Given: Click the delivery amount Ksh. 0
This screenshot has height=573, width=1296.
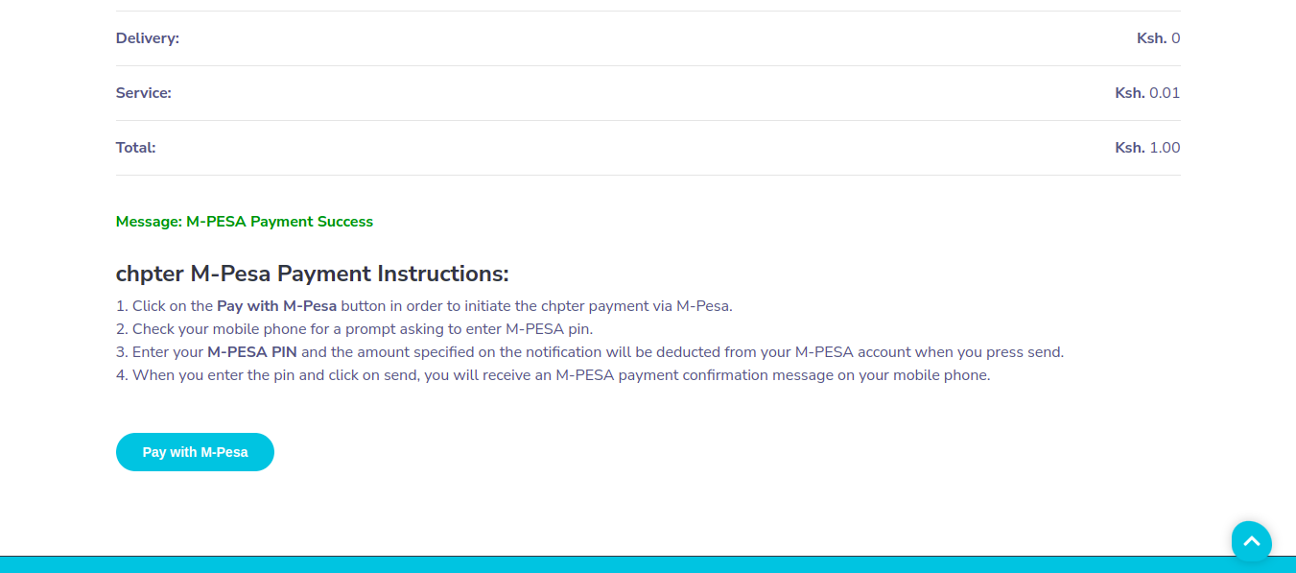Looking at the screenshot, I should (x=1159, y=38).
